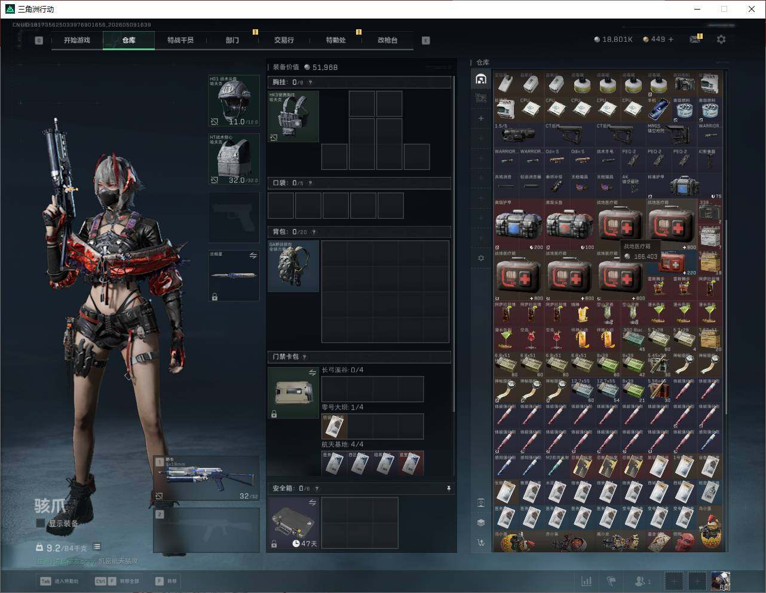
Task: Click the first empty plus slot in bottom bar
Action: tap(673, 581)
